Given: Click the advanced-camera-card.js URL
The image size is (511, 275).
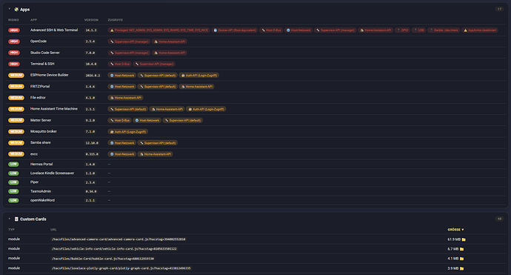Looking at the screenshot, I should pyautogui.click(x=118, y=239).
